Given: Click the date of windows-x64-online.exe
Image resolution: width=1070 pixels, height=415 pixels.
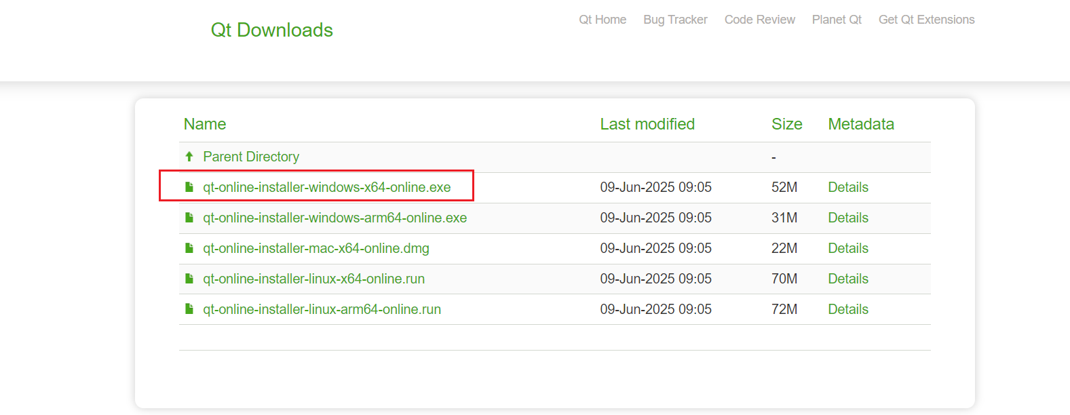Looking at the screenshot, I should pos(656,187).
